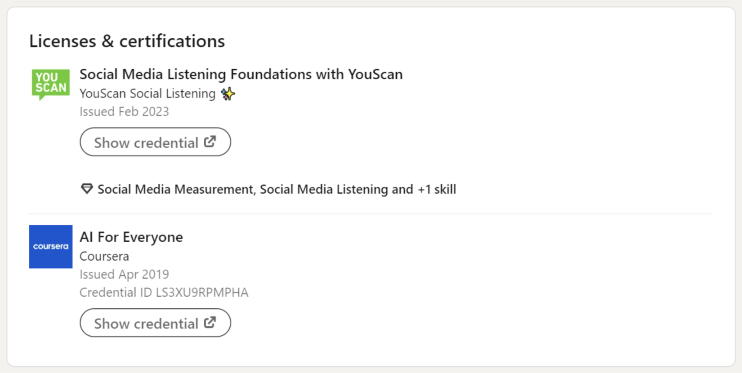Click the YouScan company logo
The width and height of the screenshot is (742, 373).
[x=50, y=85]
